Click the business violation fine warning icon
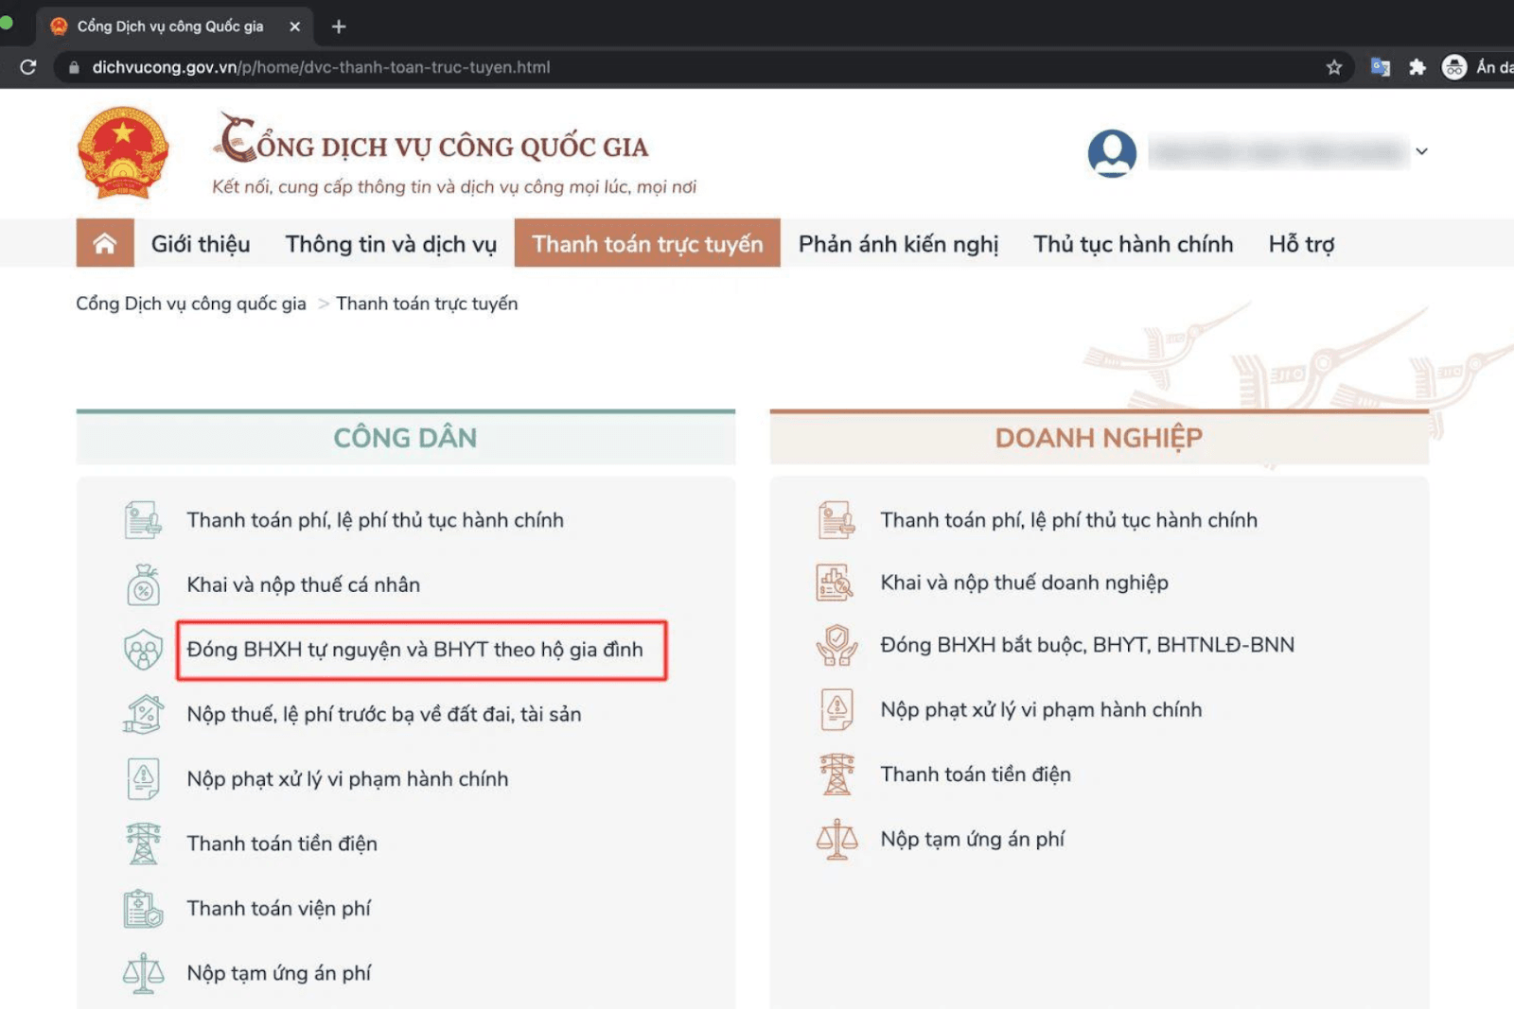 [x=836, y=710]
